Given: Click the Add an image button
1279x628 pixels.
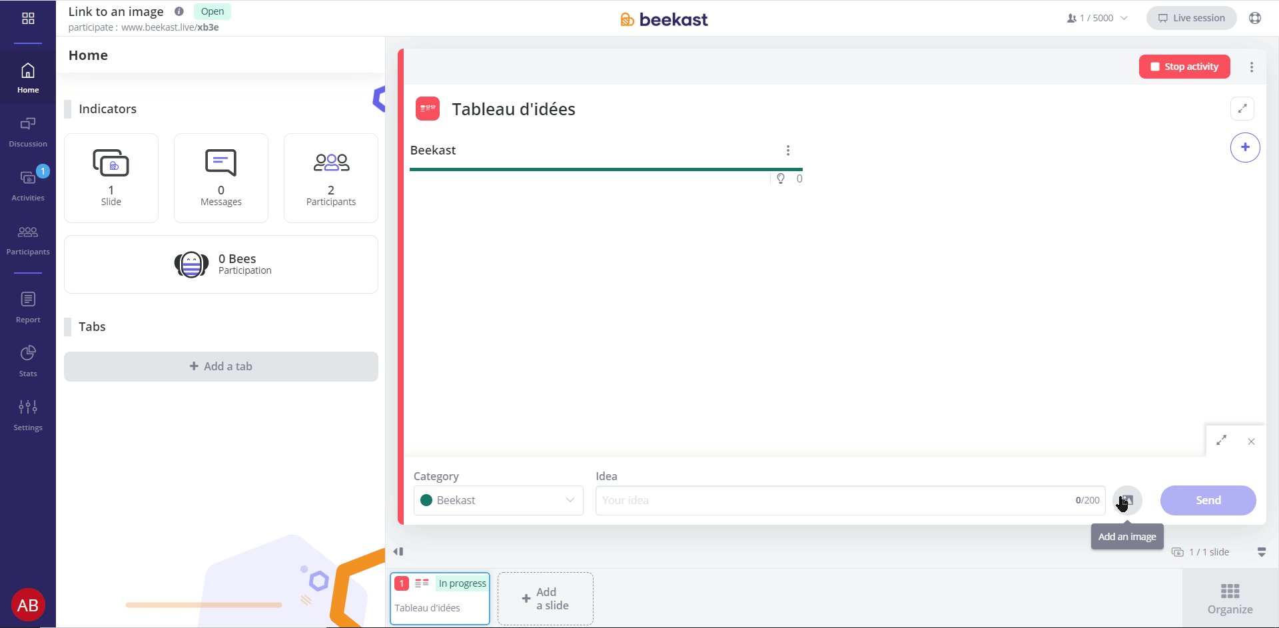Looking at the screenshot, I should pos(1127,500).
